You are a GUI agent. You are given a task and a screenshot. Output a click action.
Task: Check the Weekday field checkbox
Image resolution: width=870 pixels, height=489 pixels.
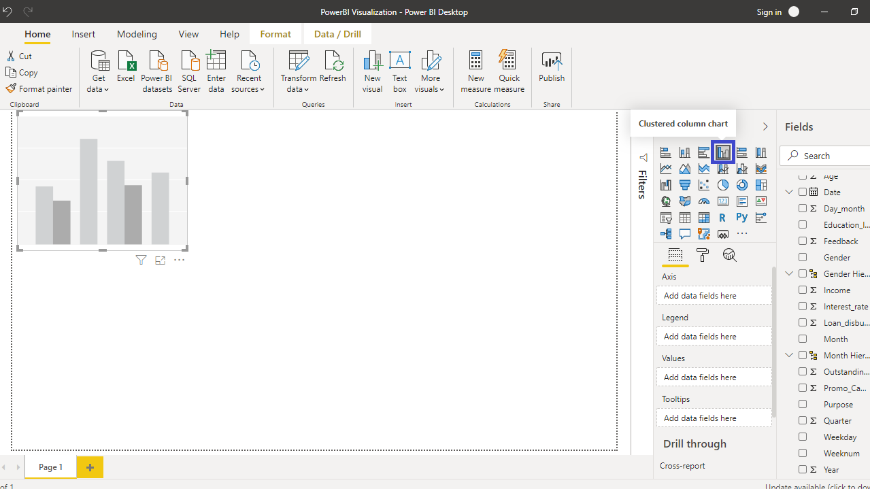(x=803, y=437)
